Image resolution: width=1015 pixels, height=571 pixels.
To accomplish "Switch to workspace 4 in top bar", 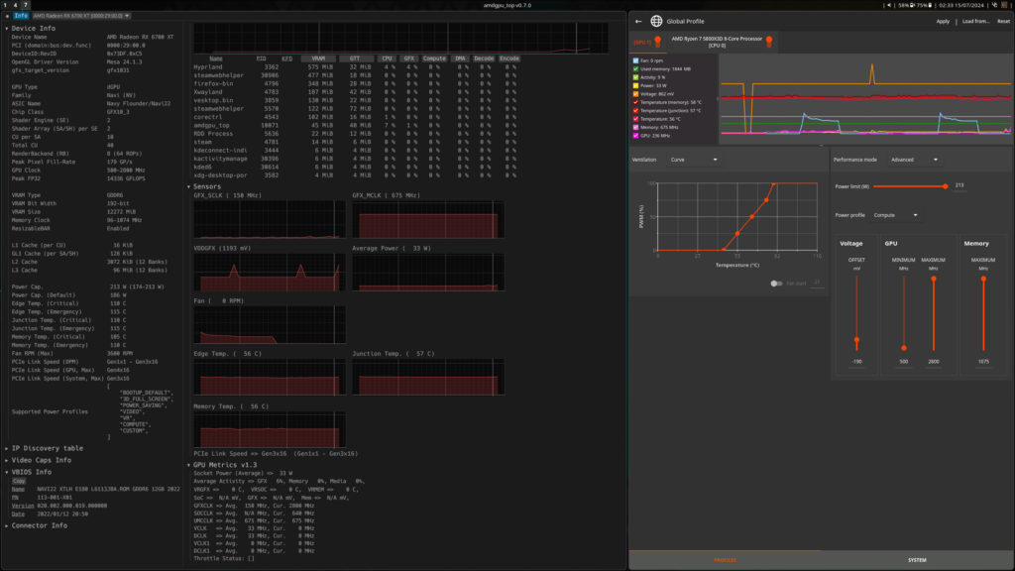I will click(x=16, y=5).
